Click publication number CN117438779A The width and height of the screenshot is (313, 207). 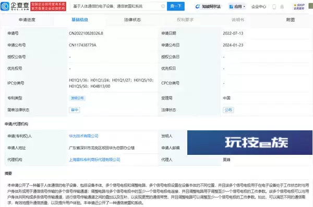pyautogui.click(x=82, y=45)
